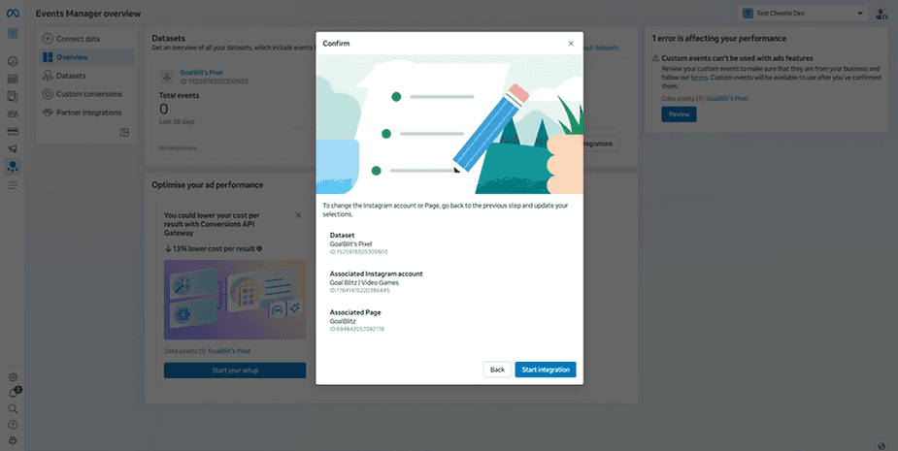Open the Advertising megaphone icon
The height and width of the screenshot is (451, 898).
click(x=13, y=148)
